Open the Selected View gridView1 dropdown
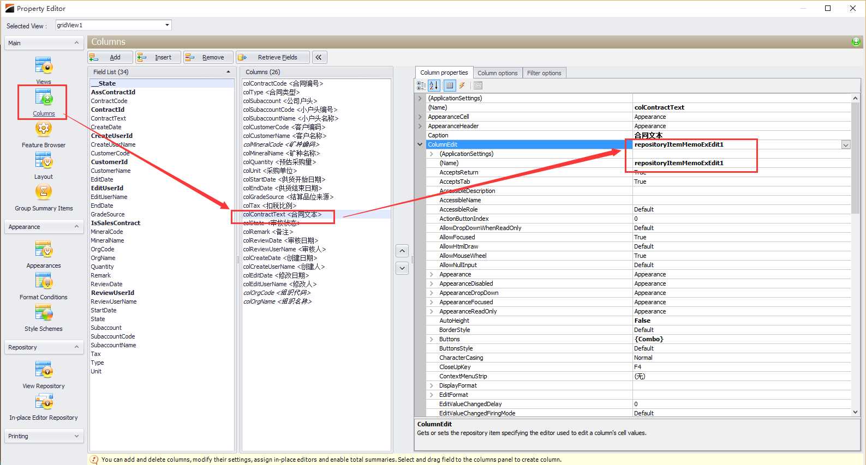This screenshot has height=465, width=866. (x=167, y=25)
